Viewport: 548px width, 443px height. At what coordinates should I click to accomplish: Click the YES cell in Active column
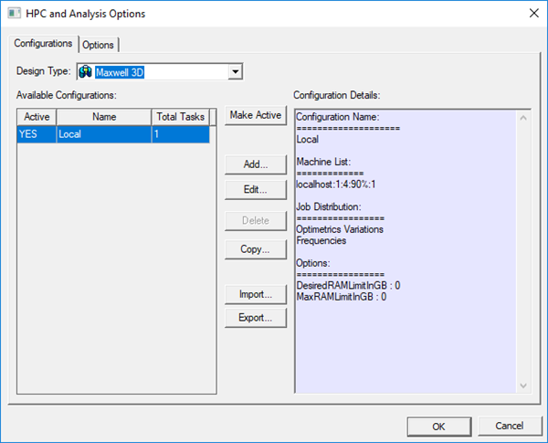coord(37,134)
